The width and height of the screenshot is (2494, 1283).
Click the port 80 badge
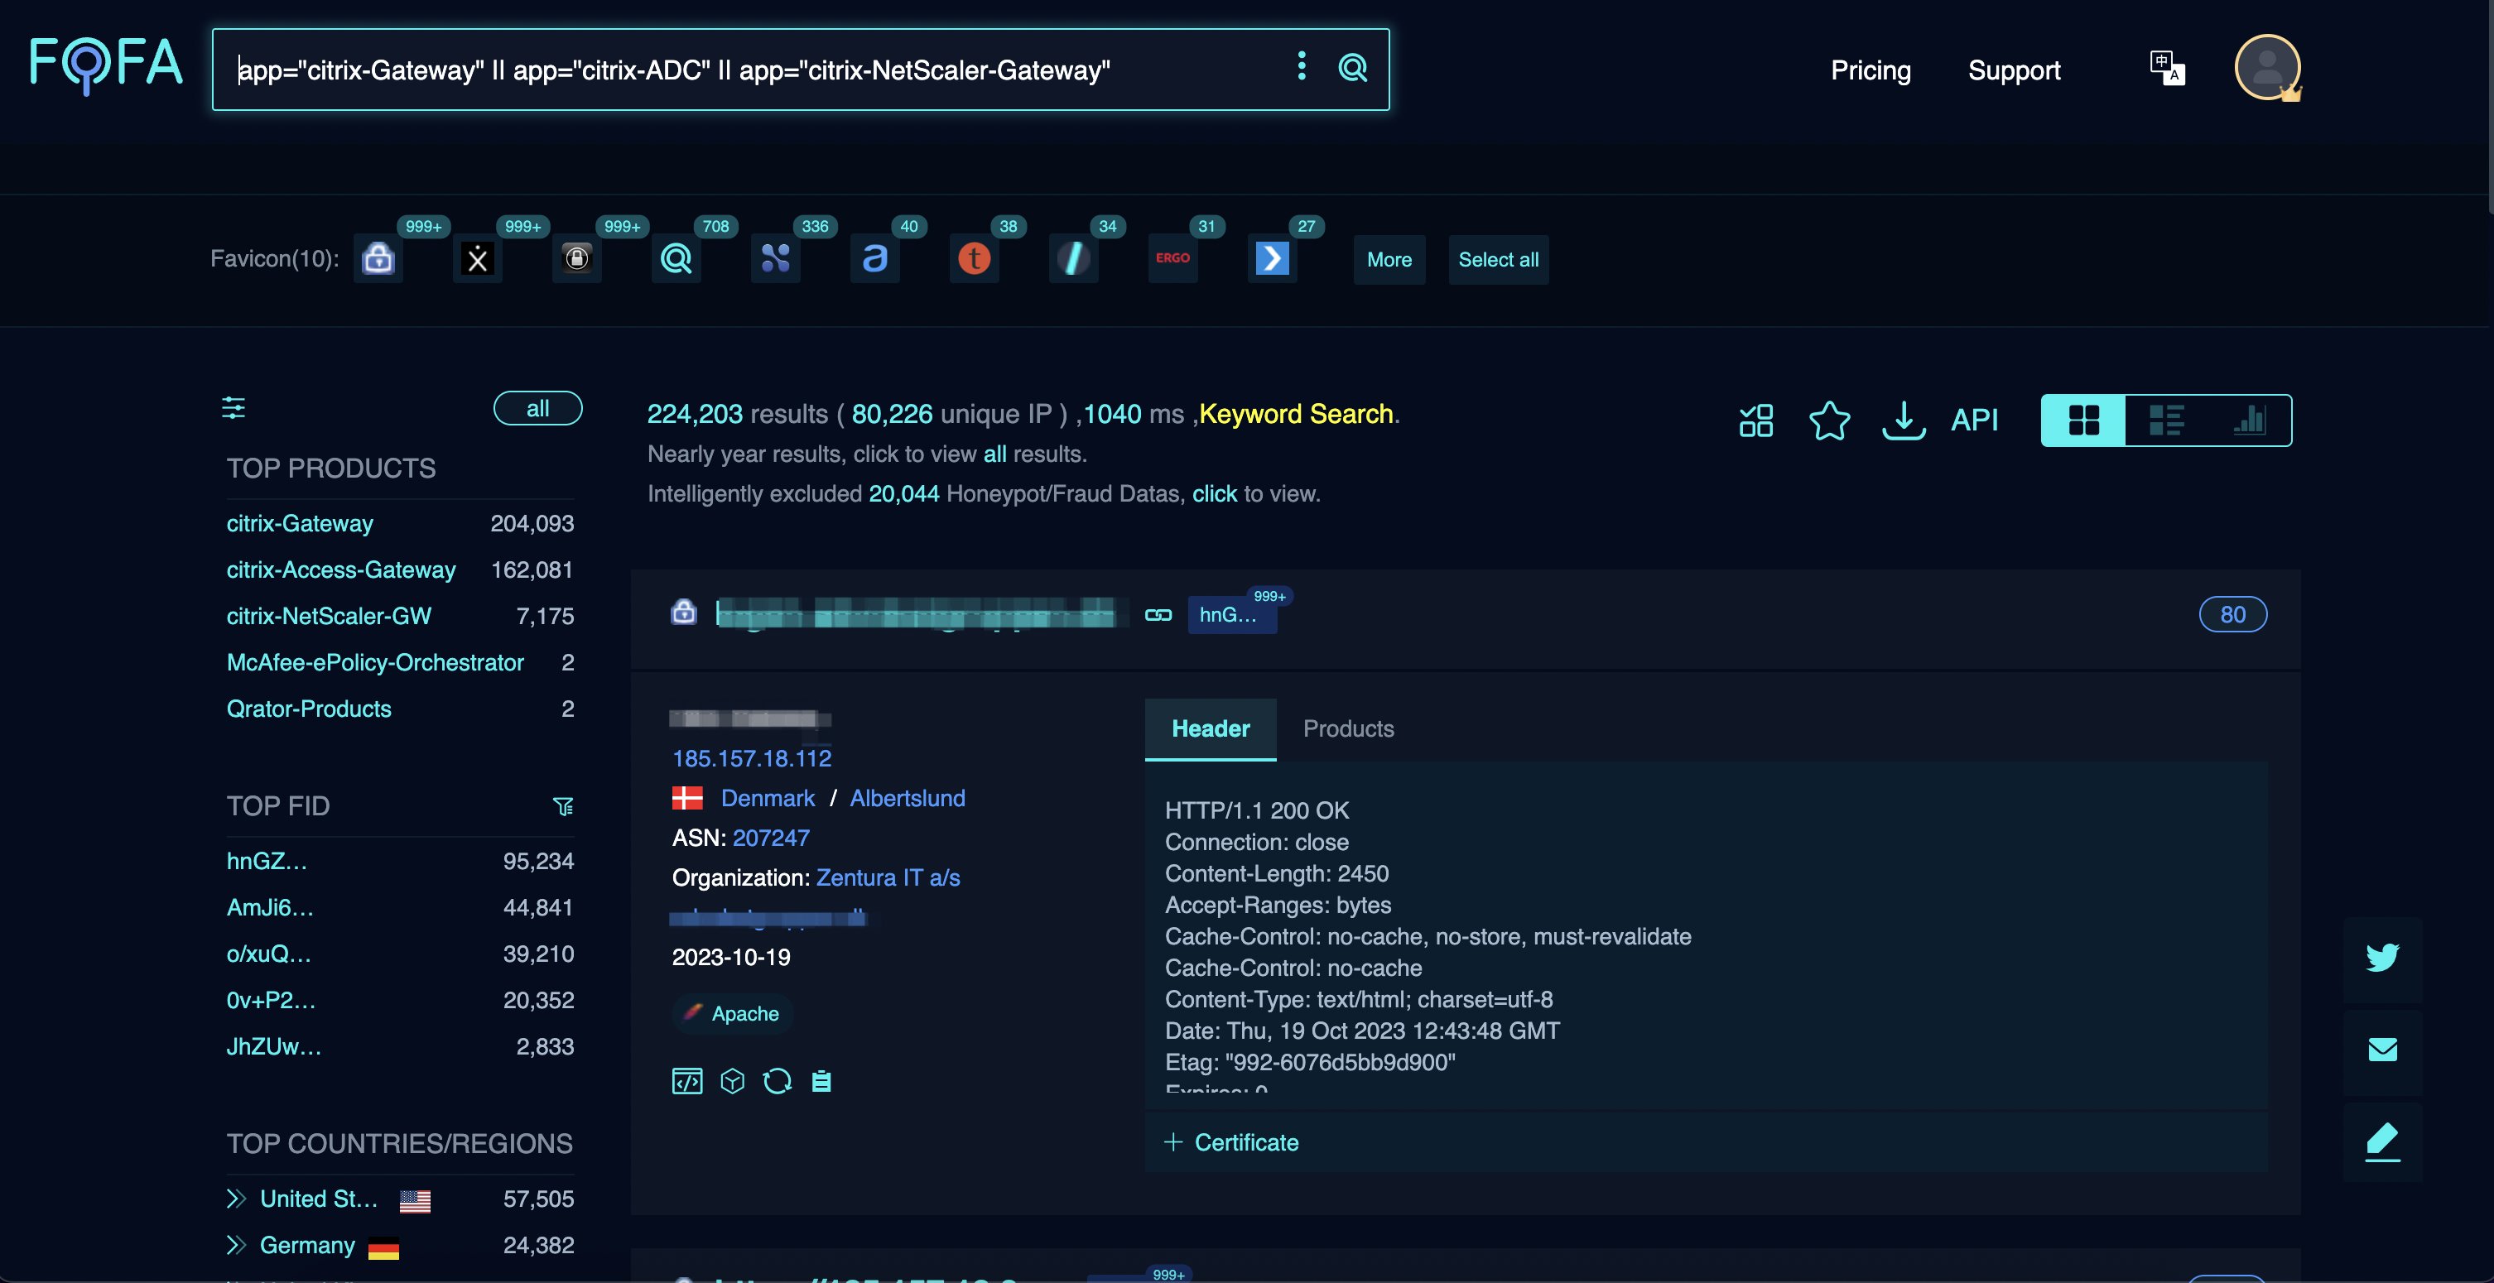(x=2232, y=614)
